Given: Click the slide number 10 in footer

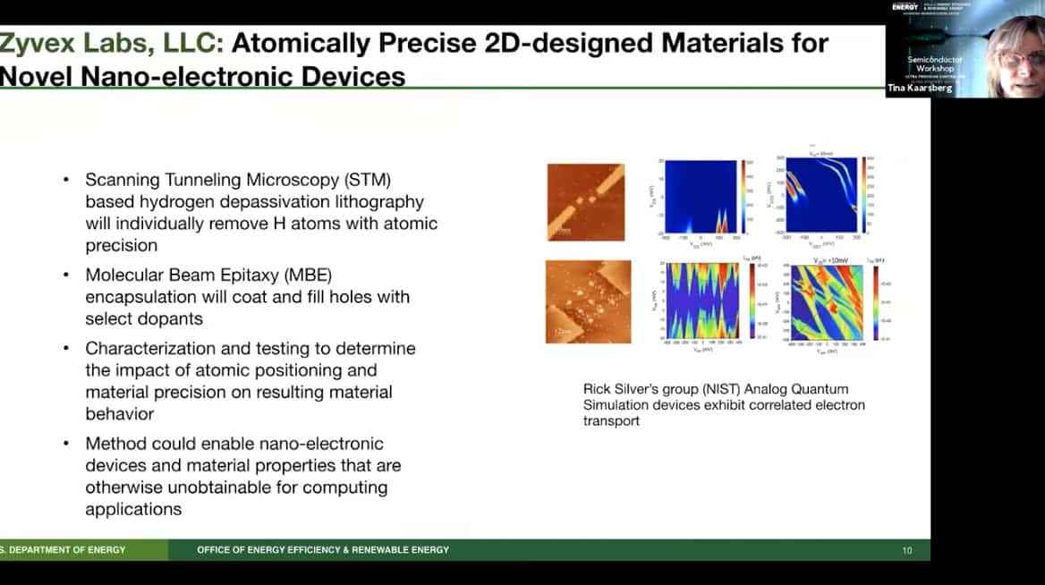Looking at the screenshot, I should coord(906,549).
